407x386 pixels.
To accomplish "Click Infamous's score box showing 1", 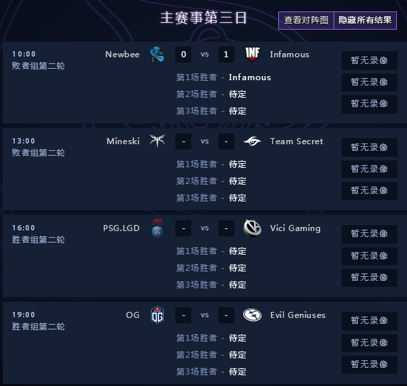I will tap(226, 55).
